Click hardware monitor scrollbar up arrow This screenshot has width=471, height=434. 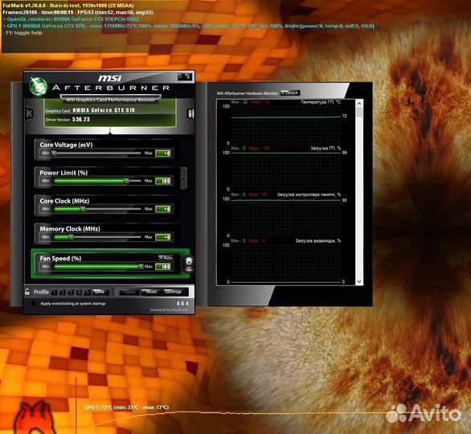pyautogui.click(x=359, y=104)
